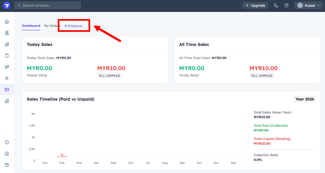Click the phone icon in top bar
Viewport: 325px width, 173px height.
pos(276,5)
